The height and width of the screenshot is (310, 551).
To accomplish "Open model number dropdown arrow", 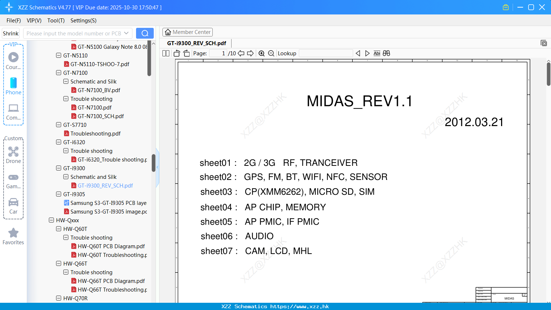I will click(126, 33).
